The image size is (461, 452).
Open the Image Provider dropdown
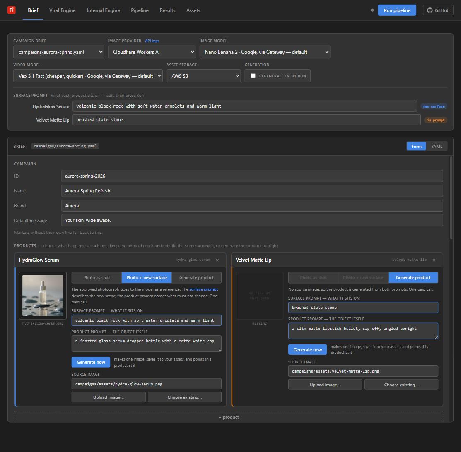pos(152,52)
